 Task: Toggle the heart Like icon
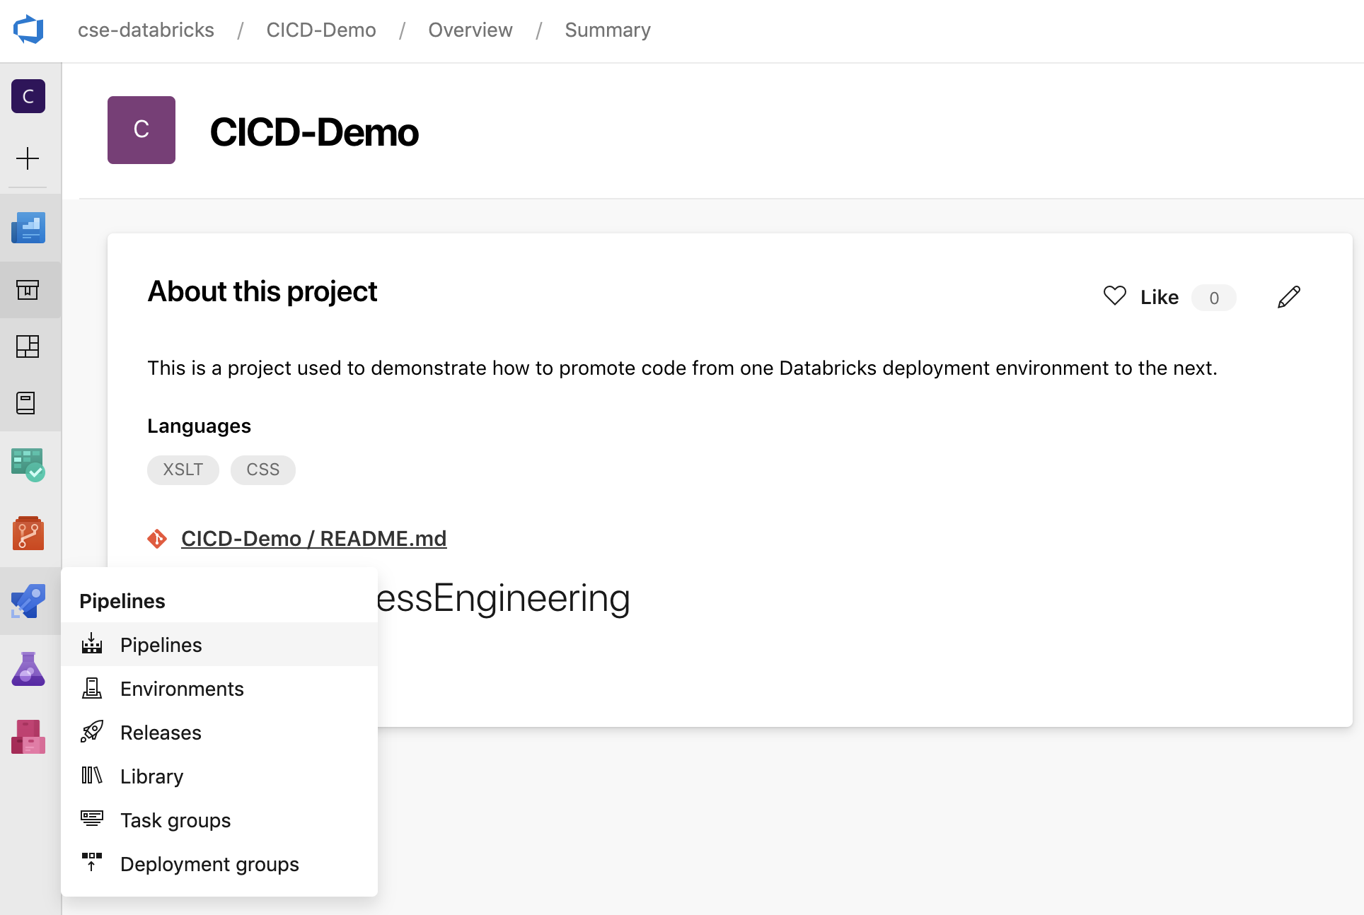(x=1115, y=297)
